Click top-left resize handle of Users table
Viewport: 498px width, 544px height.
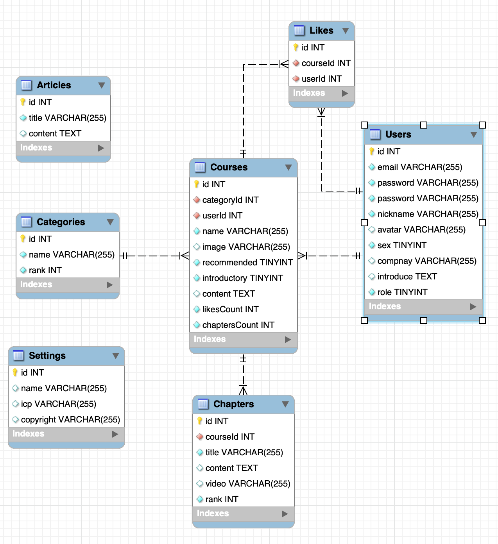tap(364, 125)
